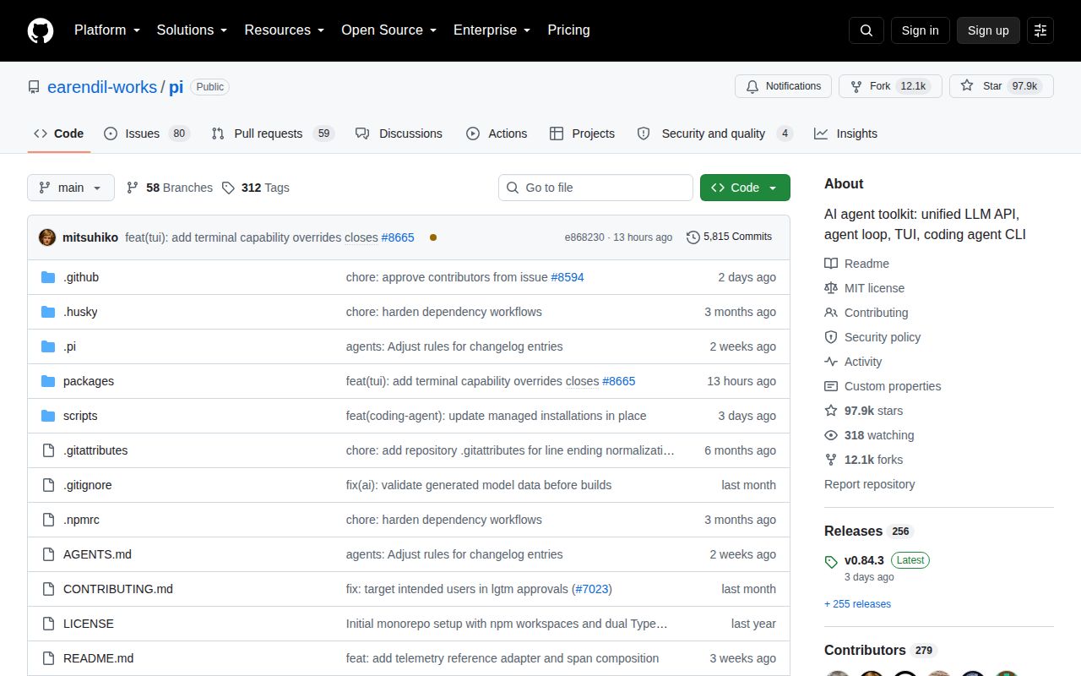Open the + 255 releases link
The width and height of the screenshot is (1081, 676).
pyautogui.click(x=857, y=604)
